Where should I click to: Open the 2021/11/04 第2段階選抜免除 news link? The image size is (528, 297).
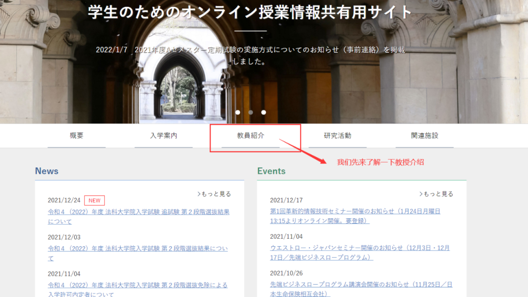coord(138,289)
